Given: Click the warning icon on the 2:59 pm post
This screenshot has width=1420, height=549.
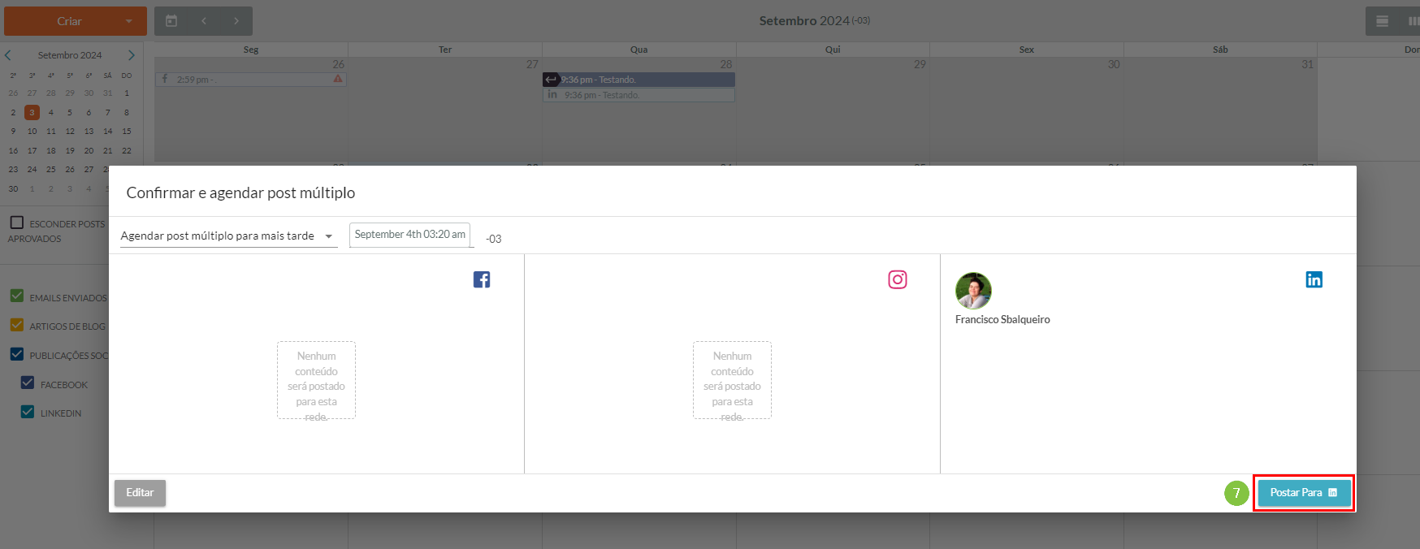Looking at the screenshot, I should pos(338,79).
